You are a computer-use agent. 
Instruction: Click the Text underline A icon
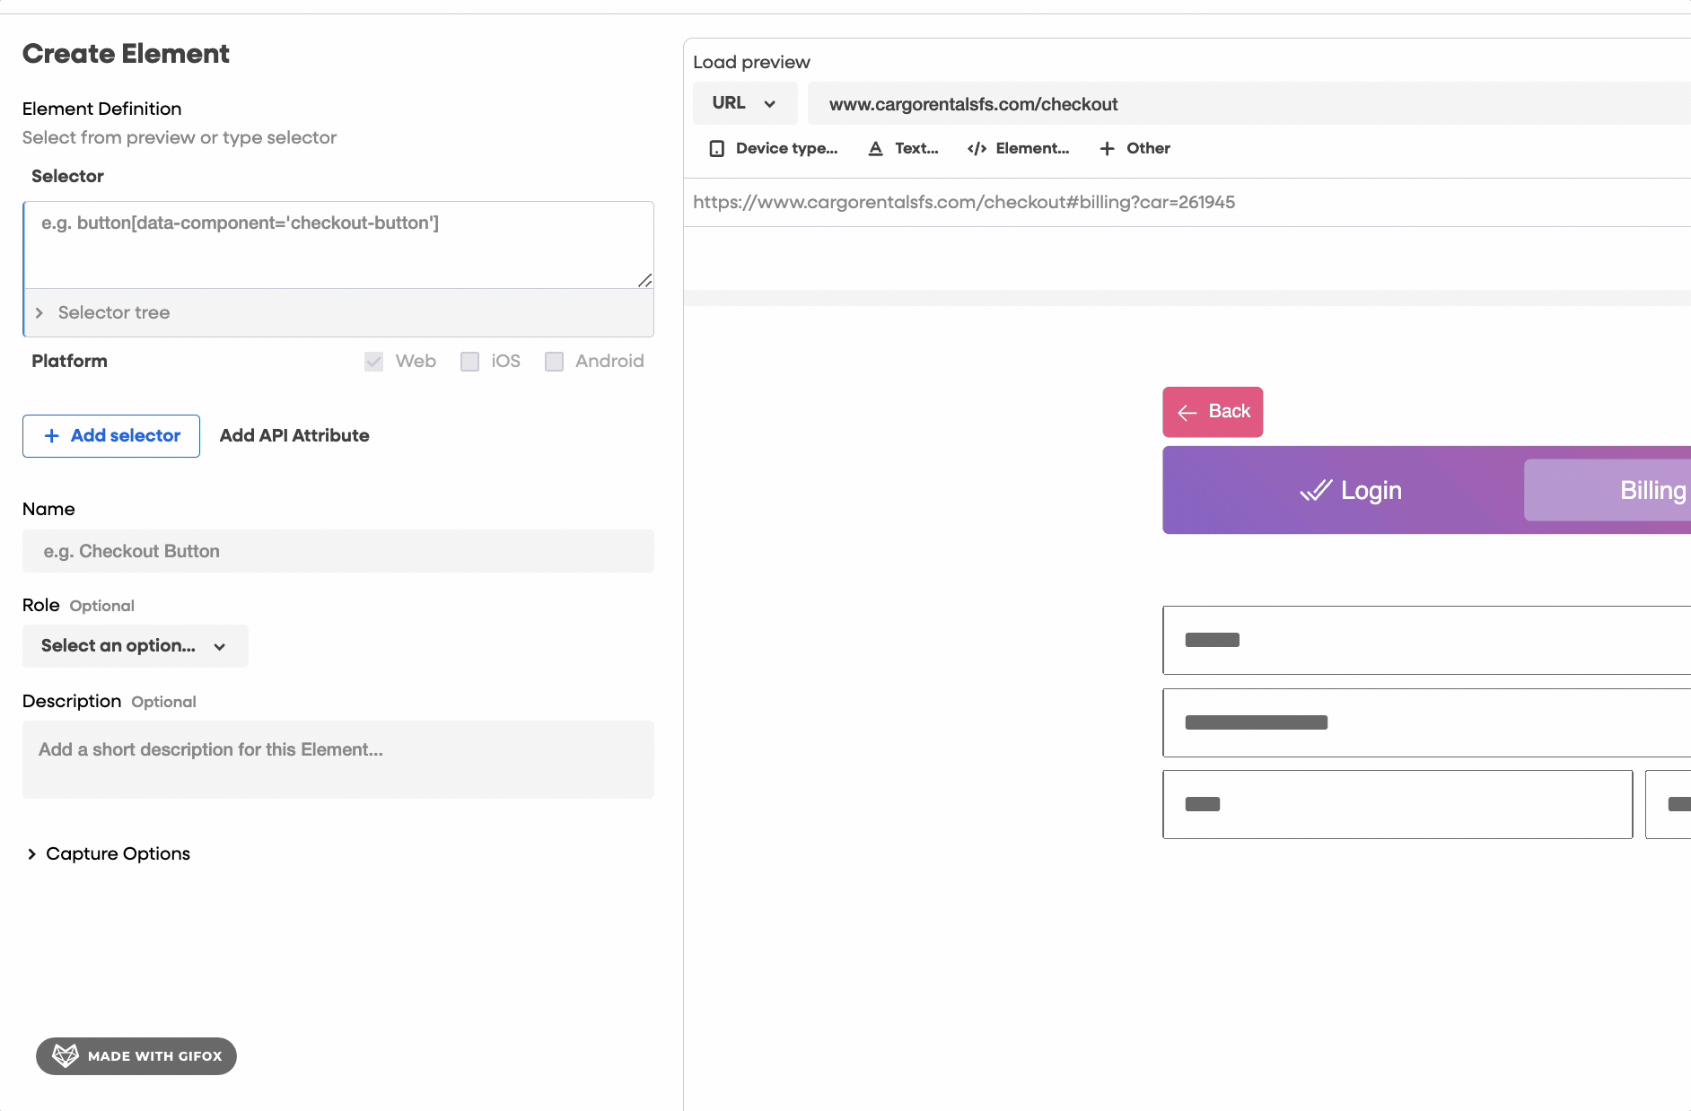(x=875, y=149)
